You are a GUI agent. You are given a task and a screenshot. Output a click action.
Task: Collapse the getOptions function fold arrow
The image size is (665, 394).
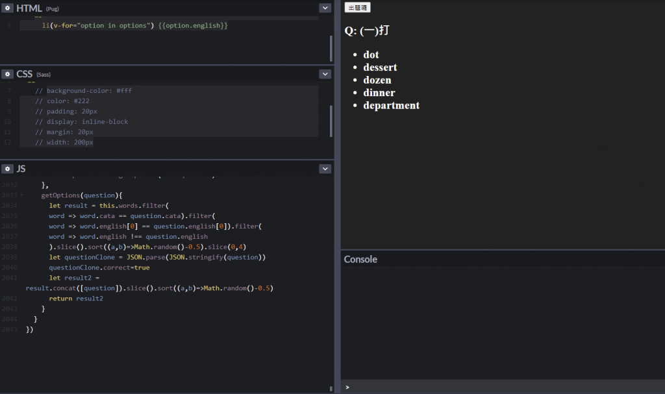(21, 195)
